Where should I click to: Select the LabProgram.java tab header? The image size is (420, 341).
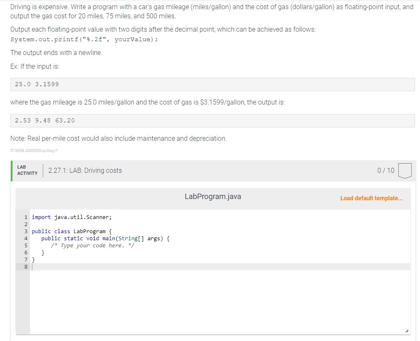coord(213,197)
